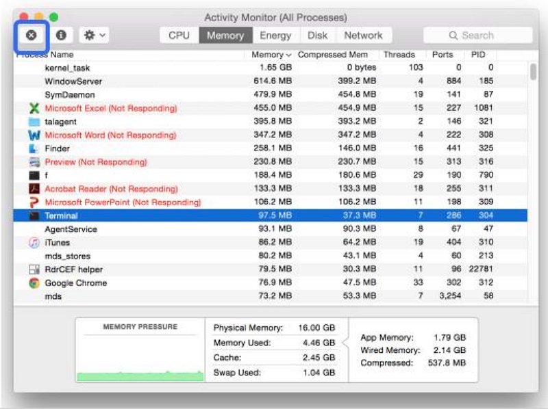Select Acrobat Reader (Not Responding) process
The image size is (548, 409).
coord(111,189)
